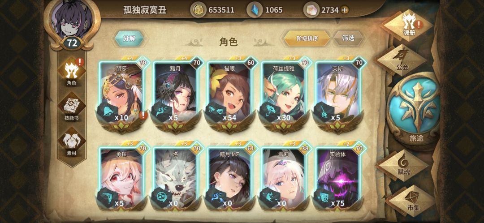Open the 魂册 soul book icon
484x223 pixels.
pos(409,24)
